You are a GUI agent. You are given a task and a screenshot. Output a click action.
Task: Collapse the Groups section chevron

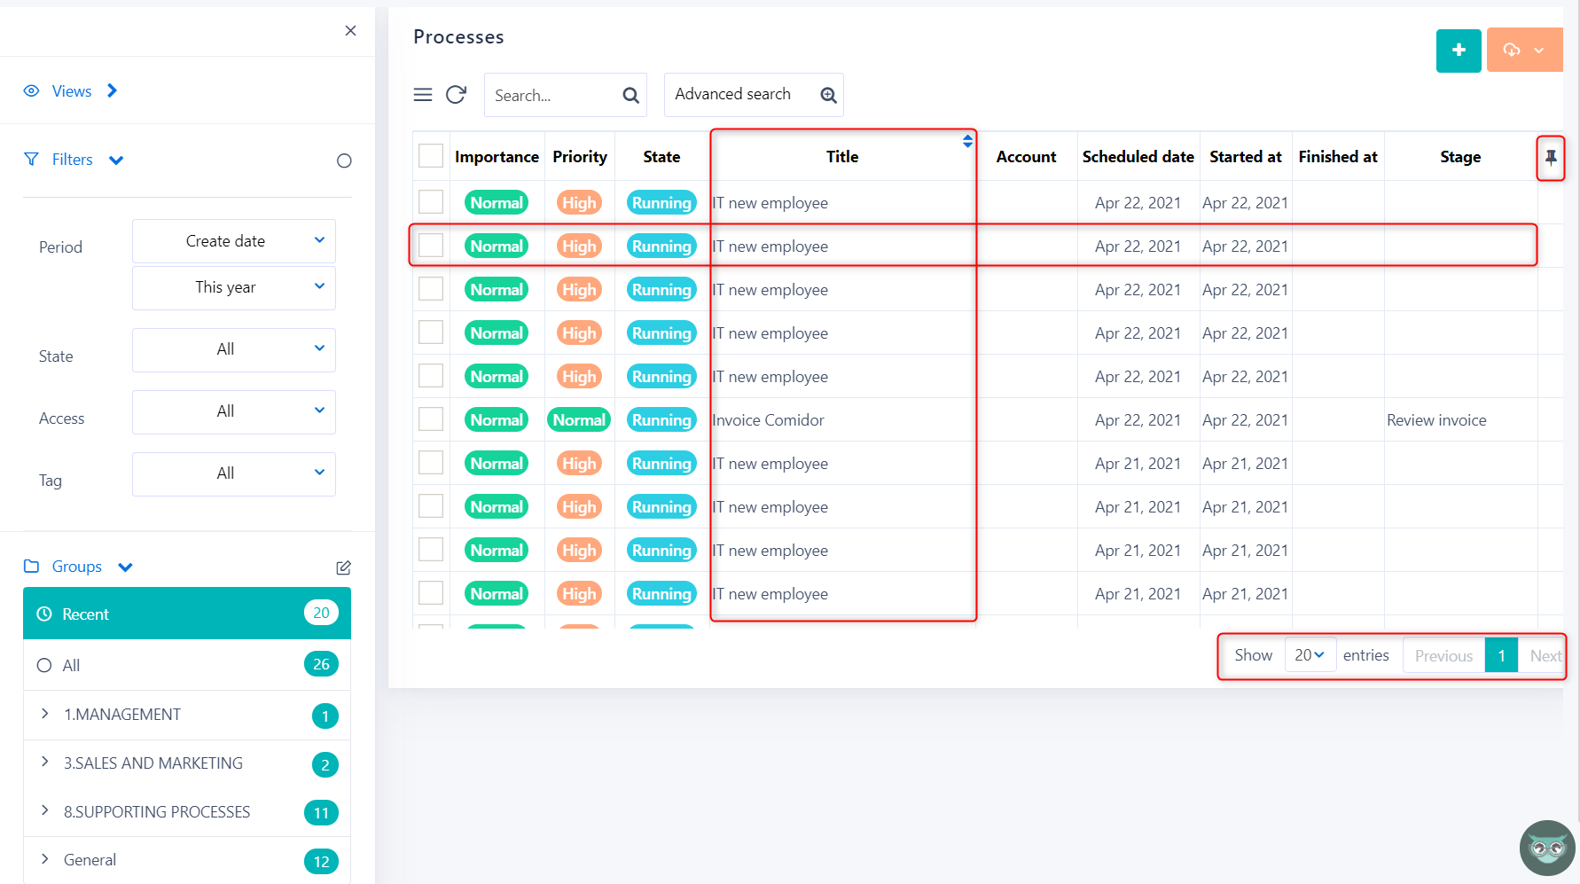tap(125, 567)
